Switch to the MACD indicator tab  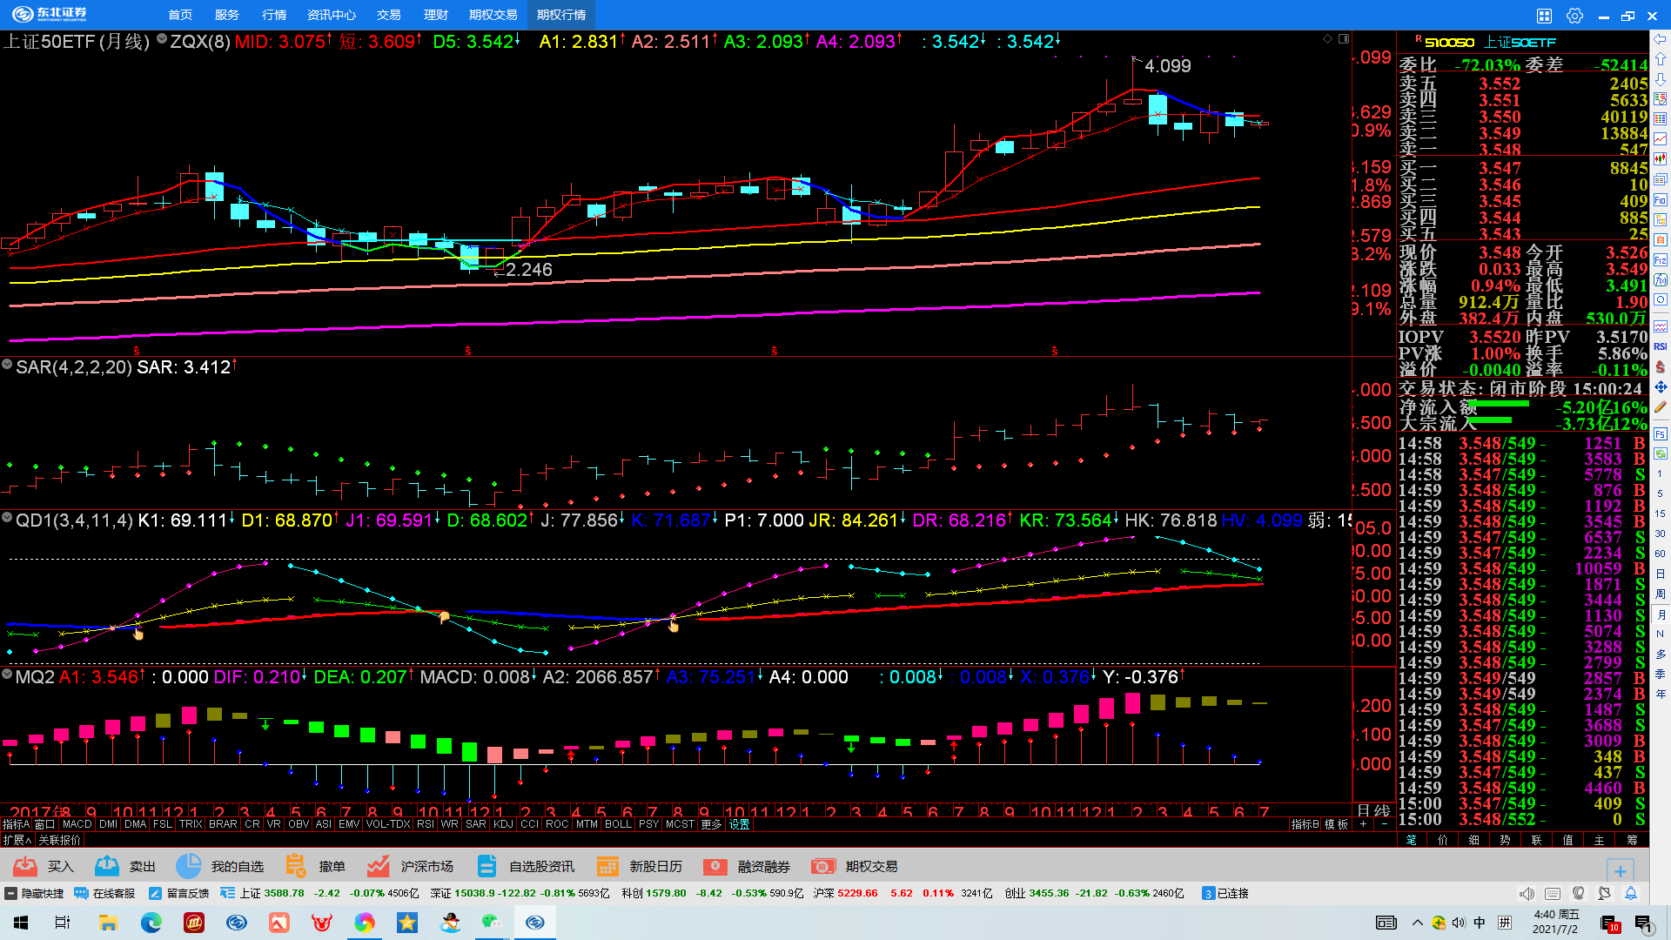[77, 824]
